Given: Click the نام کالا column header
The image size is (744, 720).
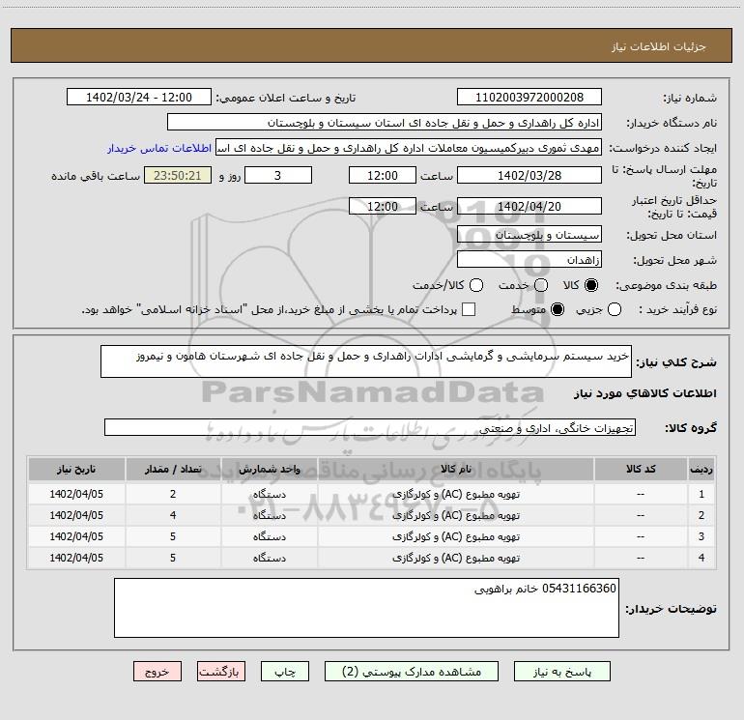Looking at the screenshot, I should pyautogui.click(x=456, y=469).
